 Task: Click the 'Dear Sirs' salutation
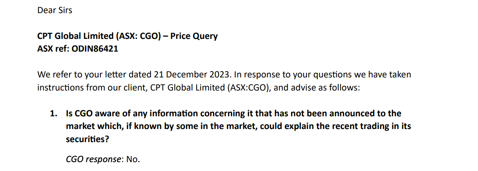click(55, 10)
